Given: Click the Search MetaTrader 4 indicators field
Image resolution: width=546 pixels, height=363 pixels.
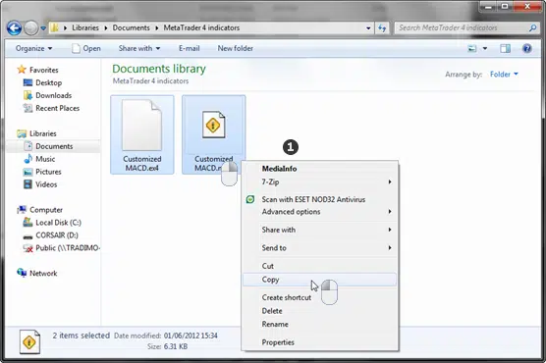Looking at the screenshot, I should [462, 27].
